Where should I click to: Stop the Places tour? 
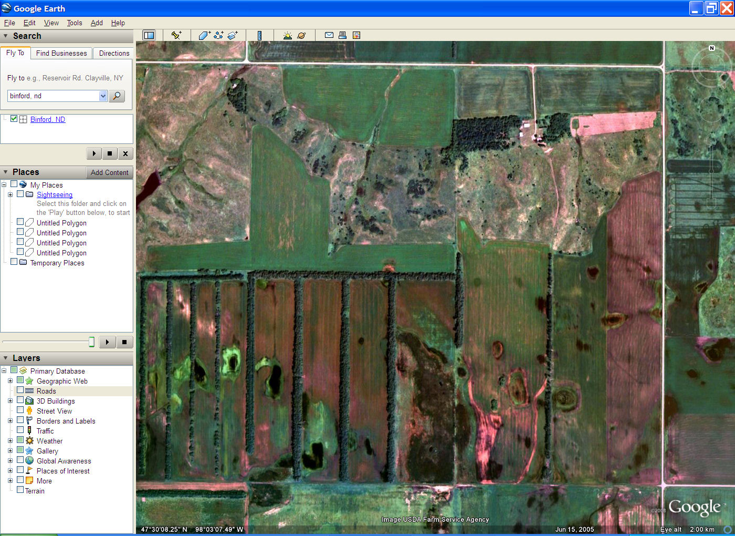(x=124, y=342)
